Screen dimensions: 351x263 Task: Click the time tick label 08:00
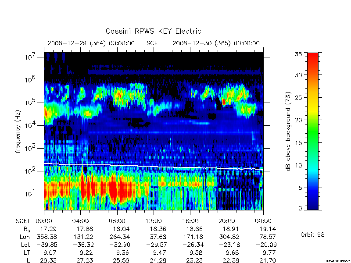(117, 221)
